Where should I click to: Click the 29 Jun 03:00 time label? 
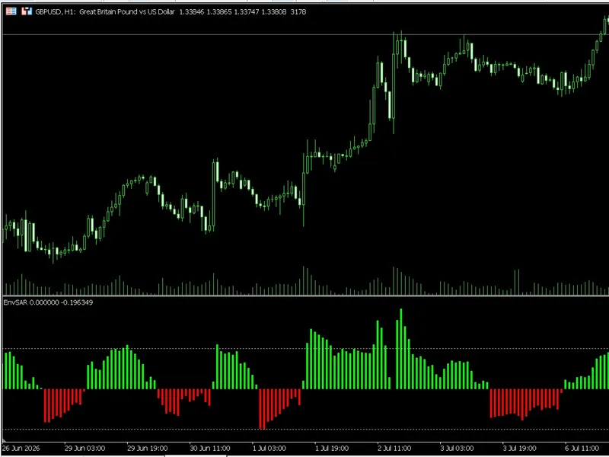point(84,449)
